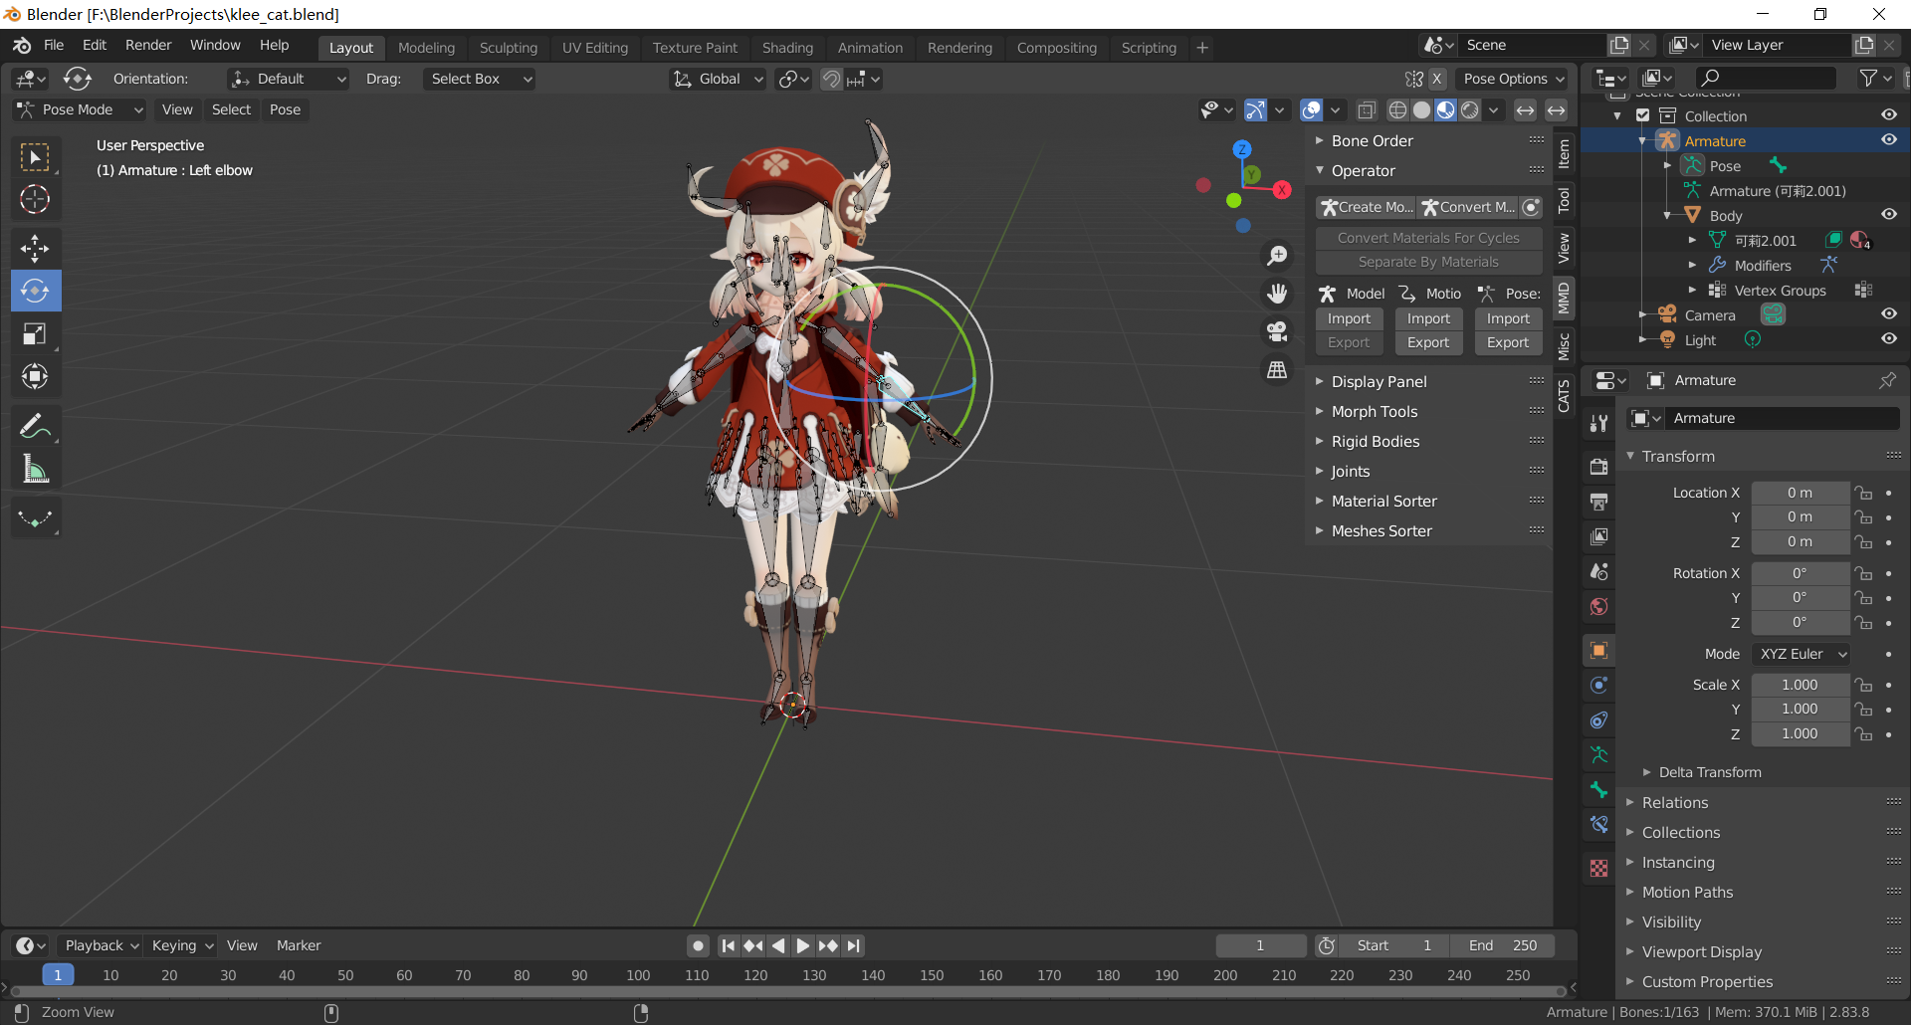The image size is (1911, 1025).
Task: Open the Render properties tab icon
Action: (1598, 466)
